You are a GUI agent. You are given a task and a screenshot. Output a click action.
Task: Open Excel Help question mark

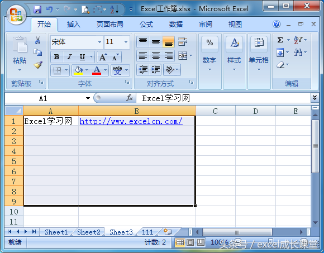tap(277, 25)
